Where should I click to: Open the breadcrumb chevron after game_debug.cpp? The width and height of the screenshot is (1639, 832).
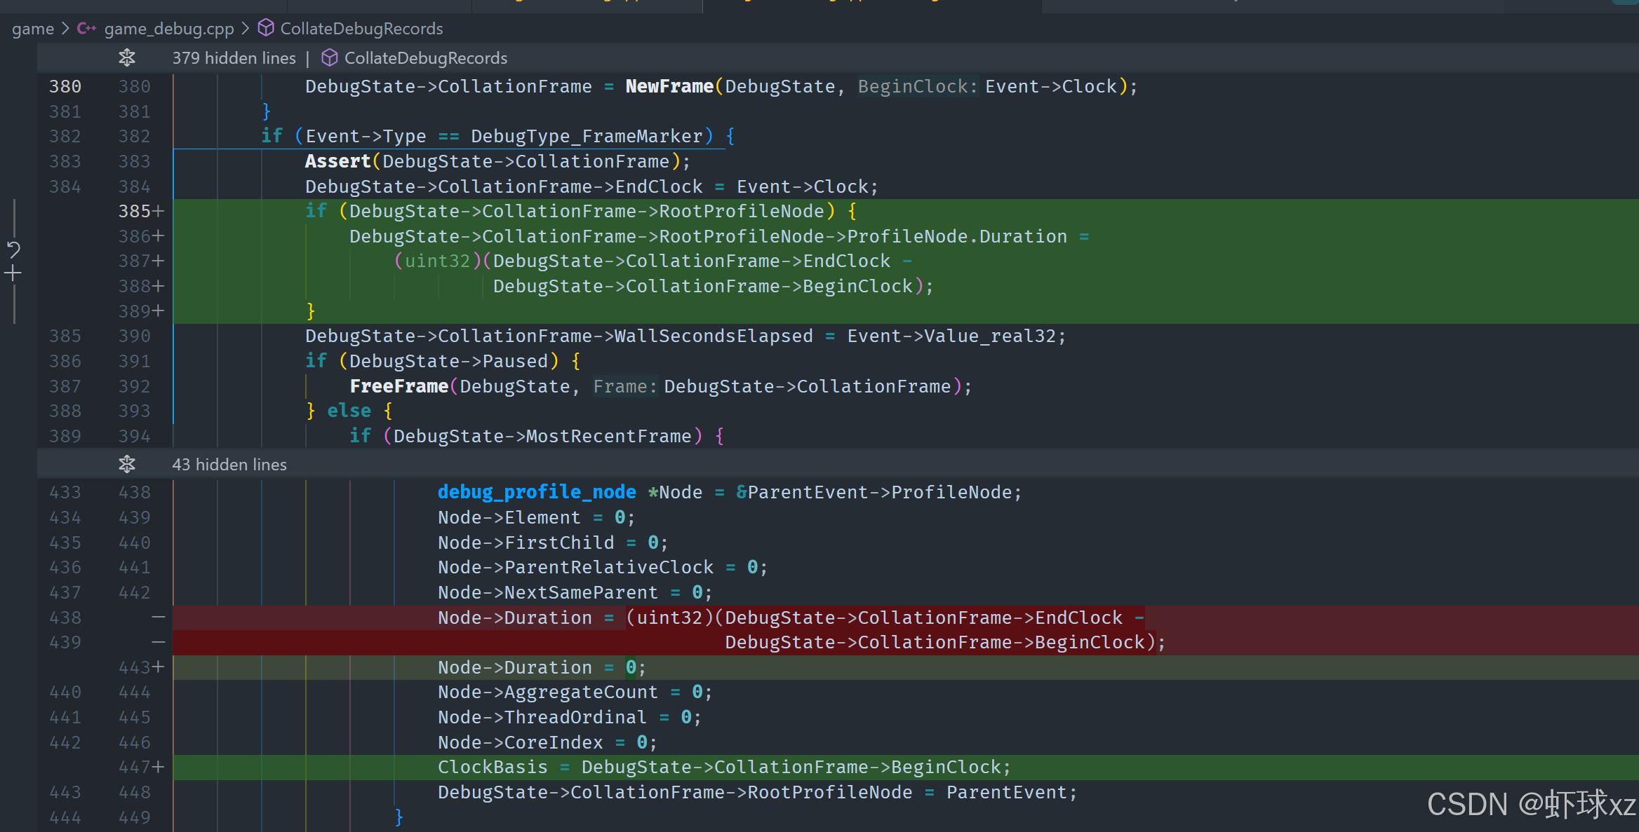click(245, 29)
